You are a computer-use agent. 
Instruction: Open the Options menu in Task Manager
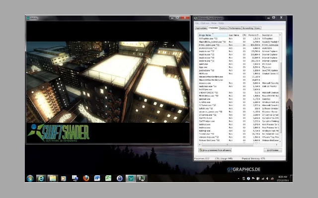(x=205, y=23)
